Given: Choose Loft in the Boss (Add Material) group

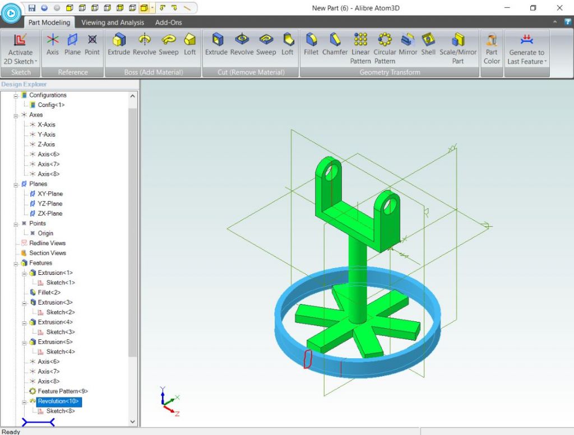Looking at the screenshot, I should (x=189, y=44).
